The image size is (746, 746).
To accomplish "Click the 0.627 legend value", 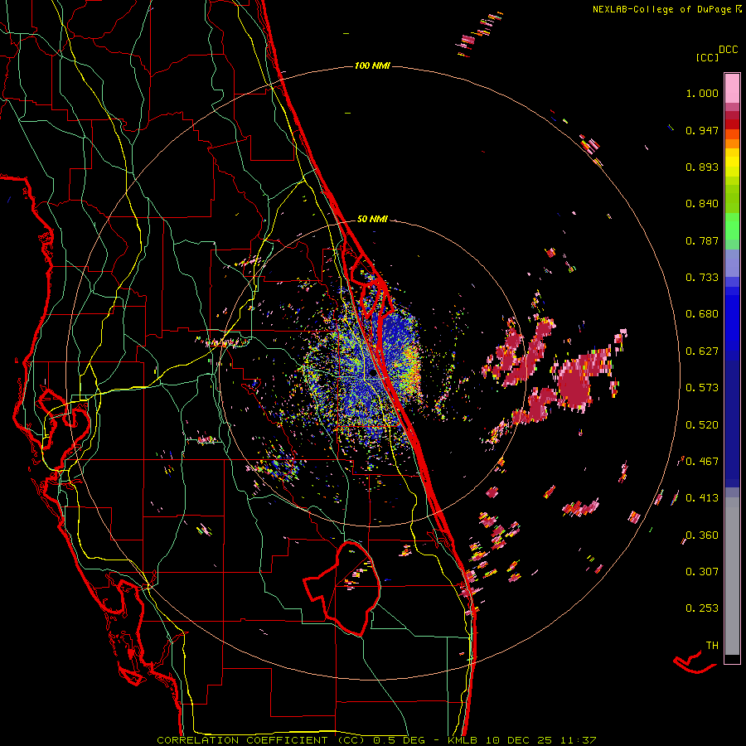I will 702,351.
